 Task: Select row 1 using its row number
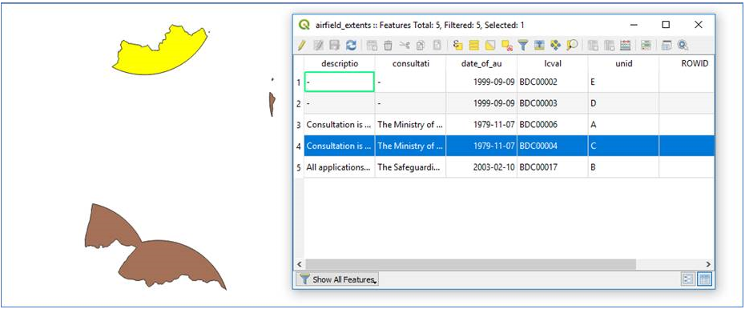click(x=298, y=82)
